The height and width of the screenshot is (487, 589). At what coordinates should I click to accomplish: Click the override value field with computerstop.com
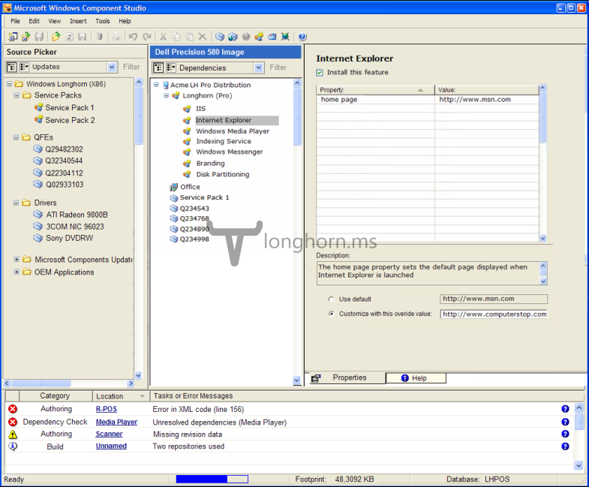click(x=494, y=314)
